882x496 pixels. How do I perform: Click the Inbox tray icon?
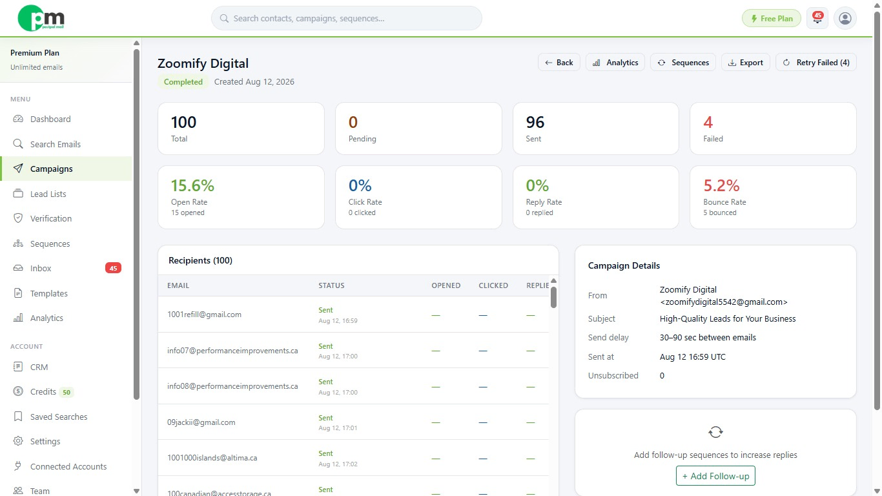point(18,268)
